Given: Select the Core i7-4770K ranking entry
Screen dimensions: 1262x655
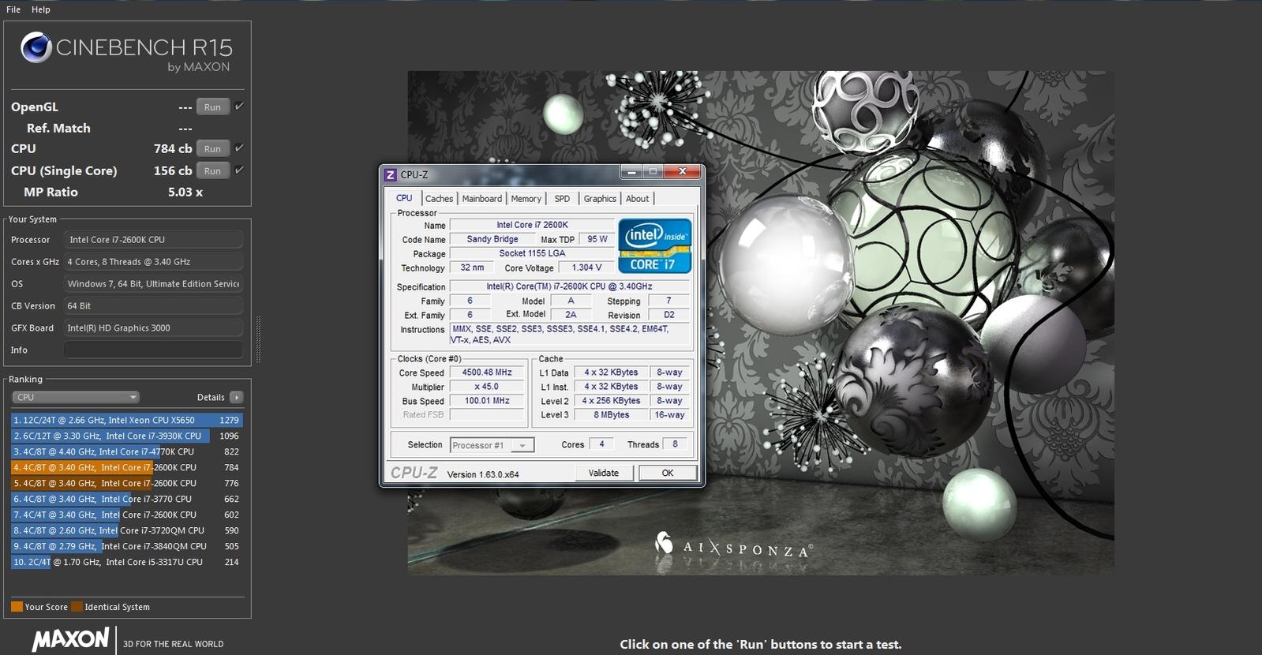Looking at the screenshot, I should coord(126,451).
